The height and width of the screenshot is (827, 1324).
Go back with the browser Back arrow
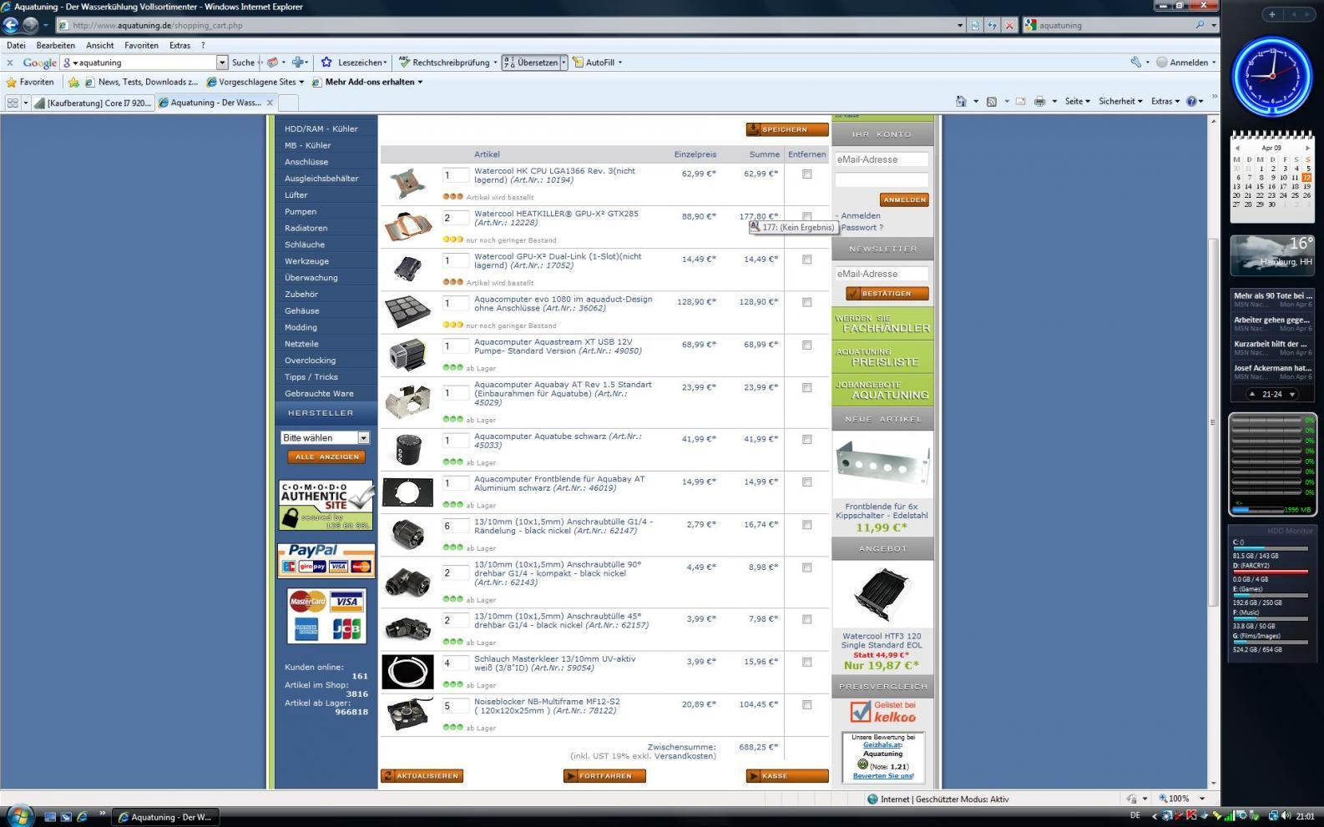click(x=11, y=25)
